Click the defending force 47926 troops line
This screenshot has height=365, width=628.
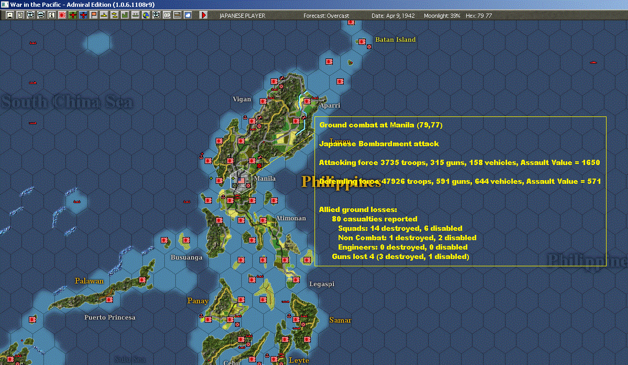coord(459,181)
